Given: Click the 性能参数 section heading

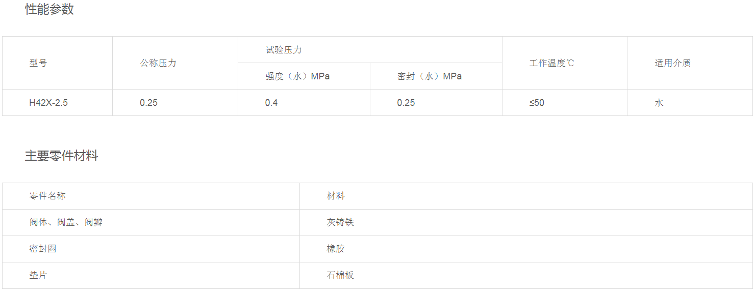Looking at the screenshot, I should (49, 9).
